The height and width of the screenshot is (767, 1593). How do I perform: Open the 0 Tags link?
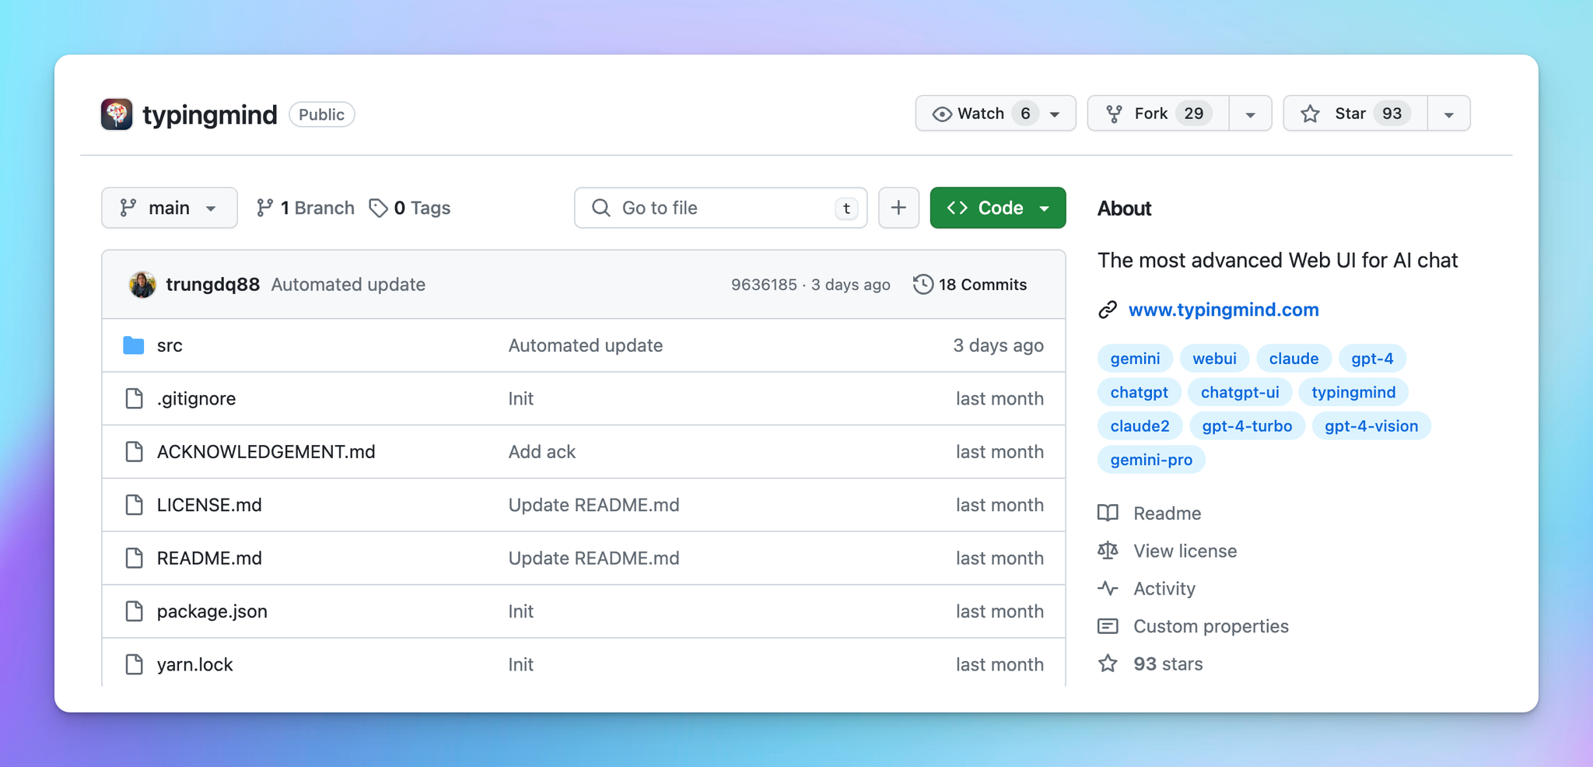tap(410, 208)
